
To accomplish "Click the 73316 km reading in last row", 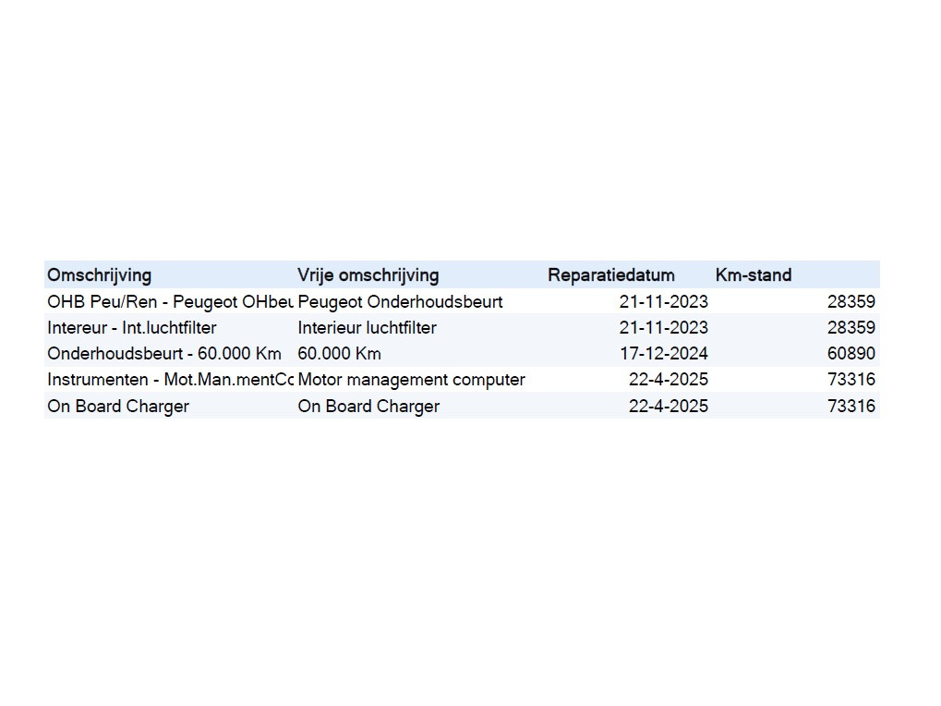I will coord(851,406).
